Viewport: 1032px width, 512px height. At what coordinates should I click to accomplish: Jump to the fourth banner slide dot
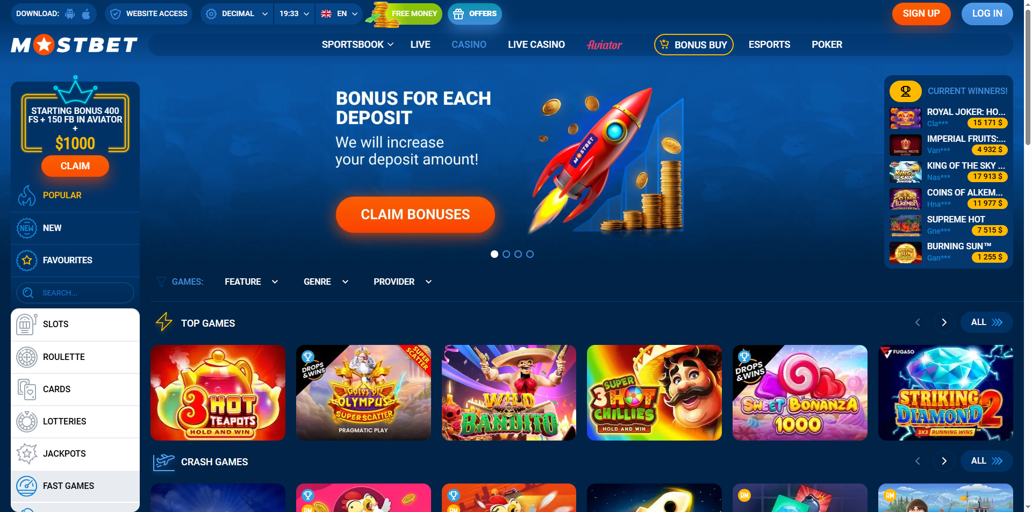click(530, 254)
